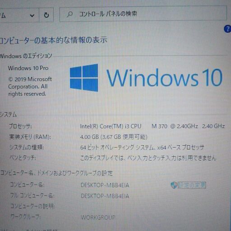Click the WORKGROUP workgroup value
This screenshot has height=231, width=231.
pyautogui.click(x=98, y=217)
